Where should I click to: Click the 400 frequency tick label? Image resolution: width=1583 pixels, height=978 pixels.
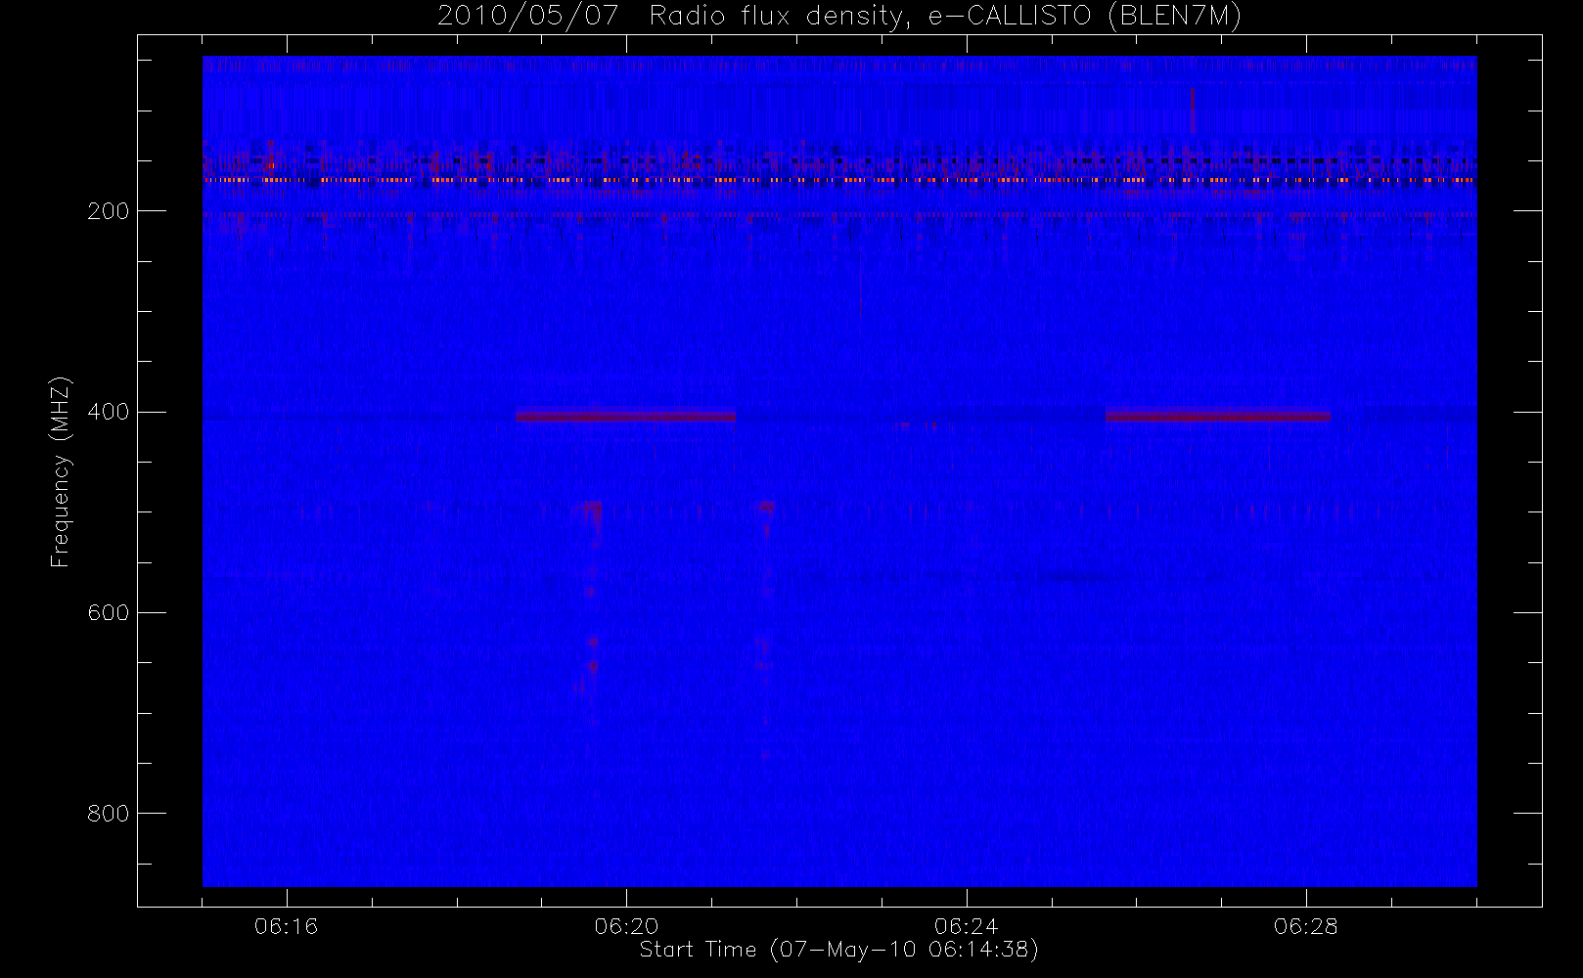[108, 412]
